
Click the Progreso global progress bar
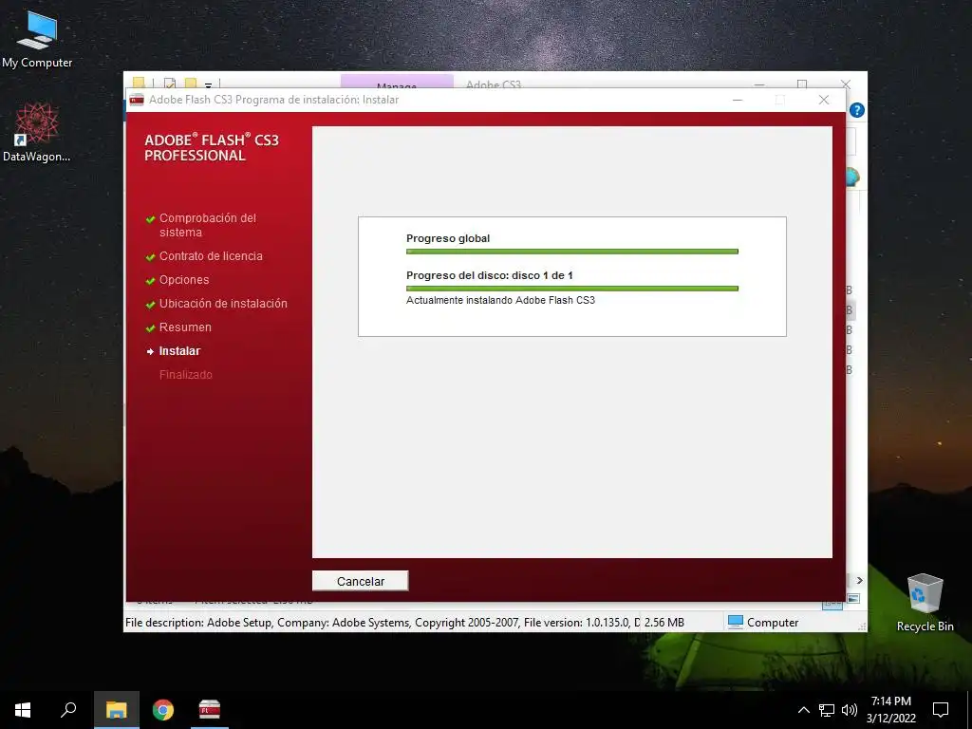point(572,252)
